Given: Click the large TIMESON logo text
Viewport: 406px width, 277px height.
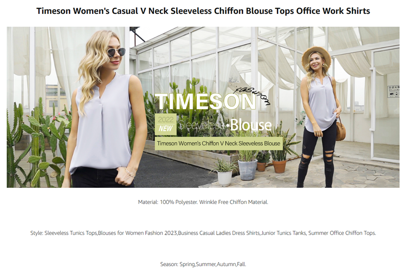Looking at the screenshot, I should (x=206, y=102).
